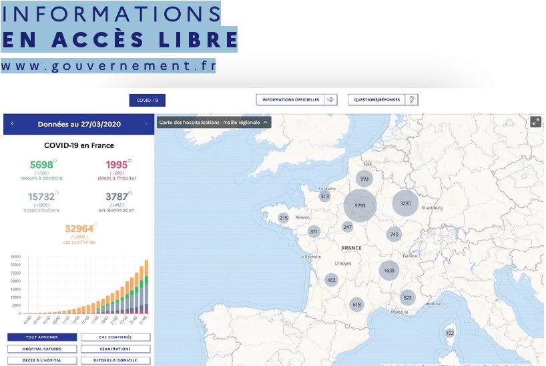Viewport: 546px width, 366px height.
Task: Click the 5793 hospitalisation bubble on map
Action: tap(360, 205)
